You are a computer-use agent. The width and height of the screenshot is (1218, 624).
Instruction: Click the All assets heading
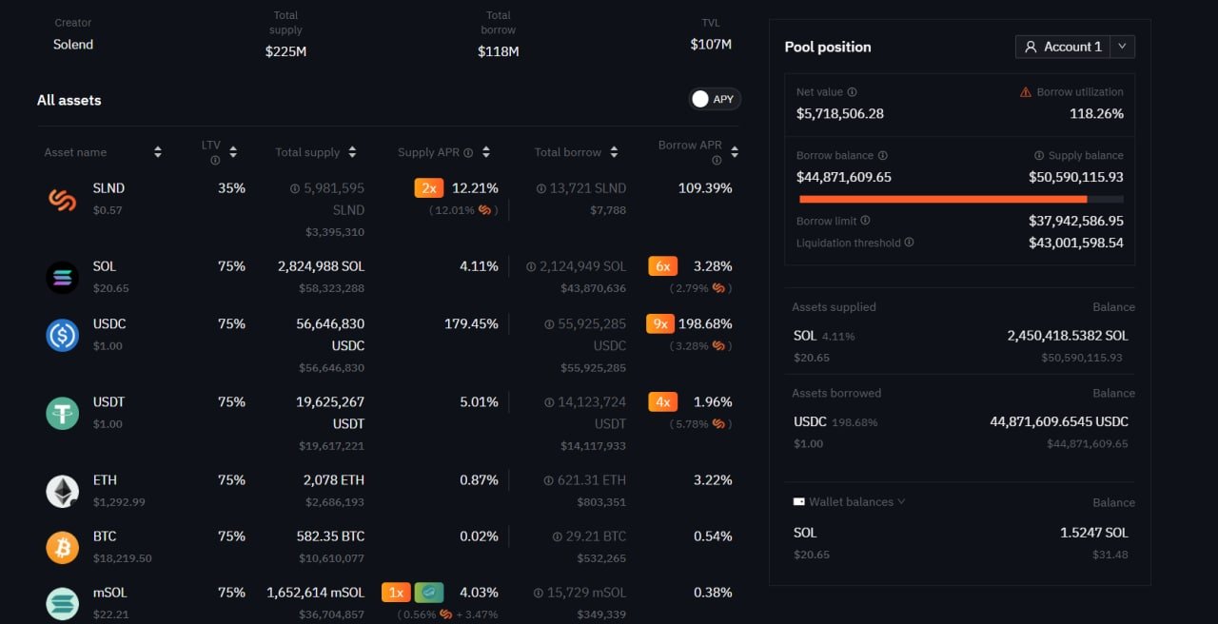click(69, 100)
